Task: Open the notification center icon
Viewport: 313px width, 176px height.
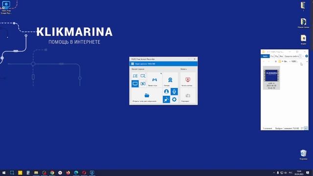Action: coord(308,173)
